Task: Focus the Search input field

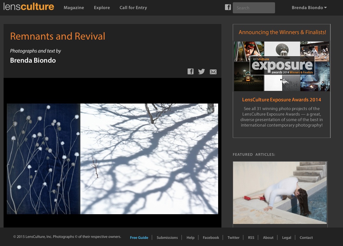Action: click(254, 8)
